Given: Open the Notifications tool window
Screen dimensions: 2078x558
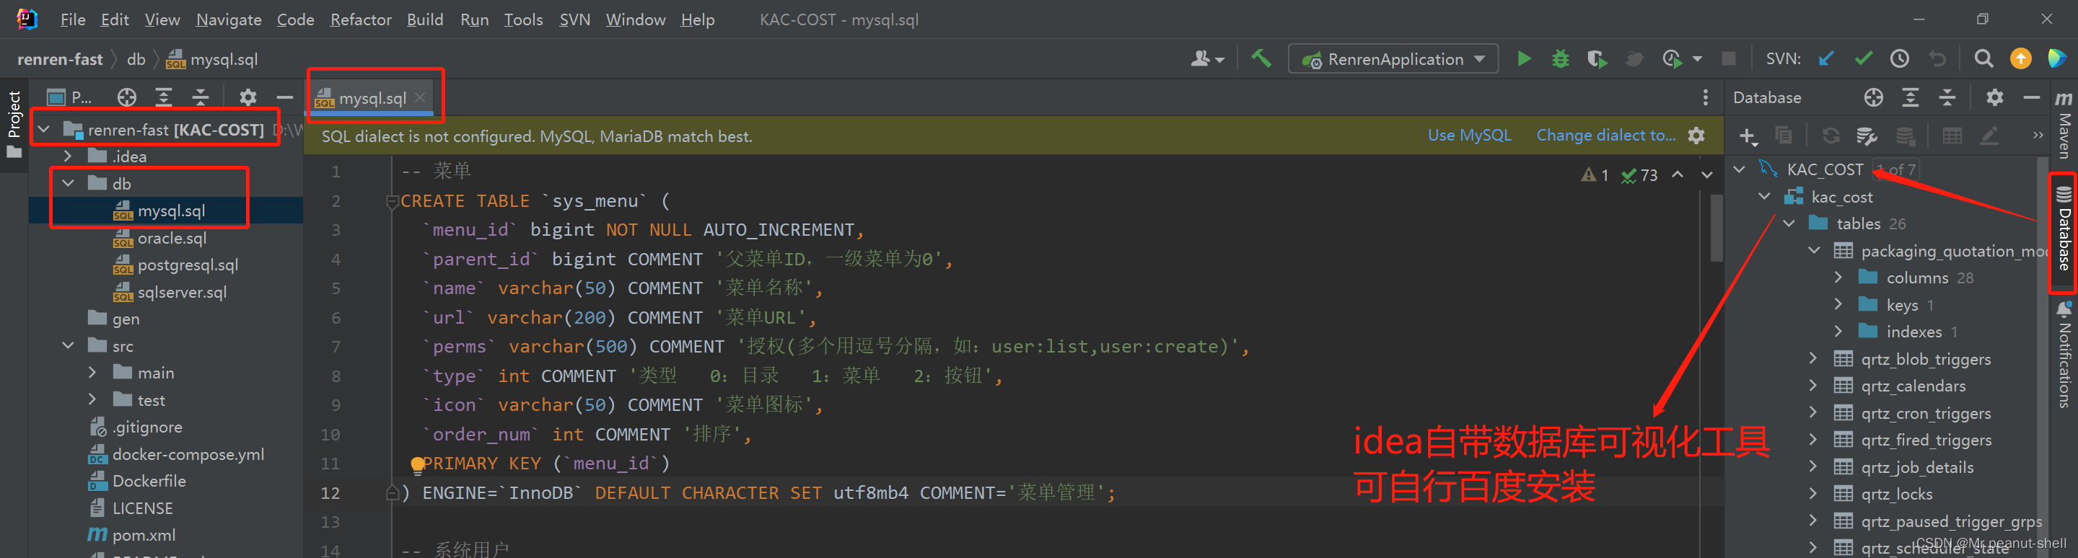Looking at the screenshot, I should (x=2064, y=355).
